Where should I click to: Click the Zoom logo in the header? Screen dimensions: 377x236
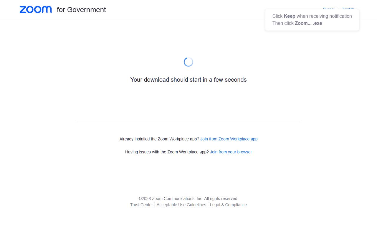[36, 10]
